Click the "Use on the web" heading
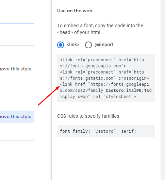165x180 pixels. click(75, 11)
